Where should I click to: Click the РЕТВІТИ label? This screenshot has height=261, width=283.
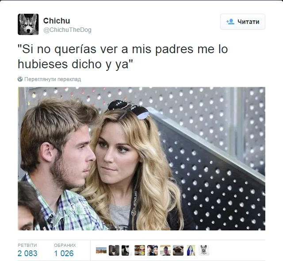click(x=27, y=245)
